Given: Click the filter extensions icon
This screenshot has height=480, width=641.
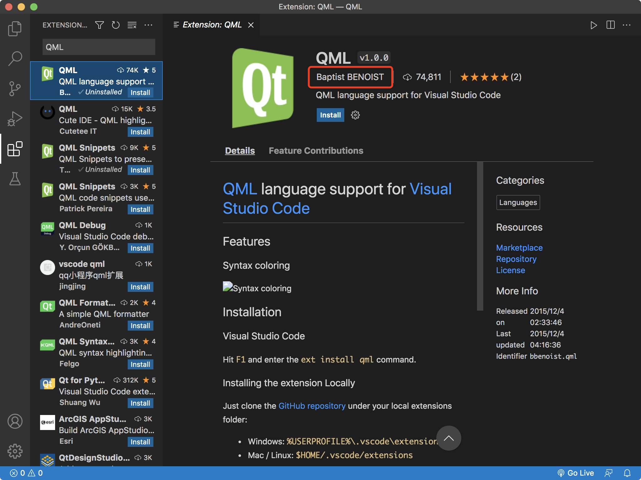Looking at the screenshot, I should 100,25.
